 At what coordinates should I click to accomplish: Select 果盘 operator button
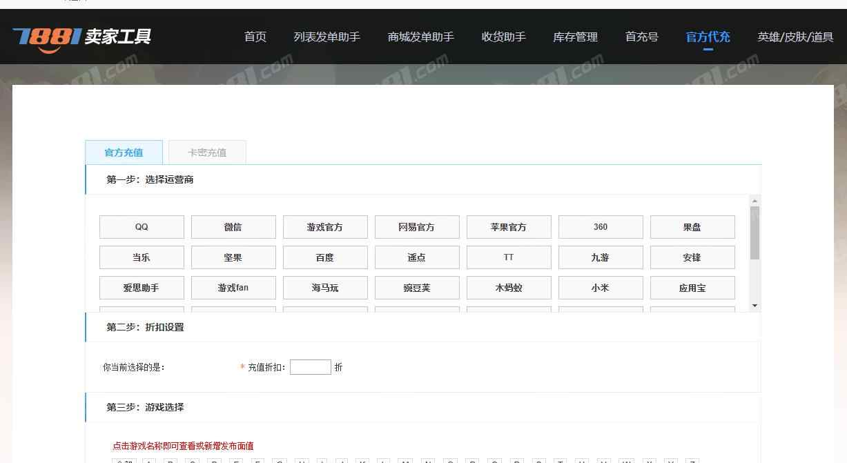click(692, 227)
